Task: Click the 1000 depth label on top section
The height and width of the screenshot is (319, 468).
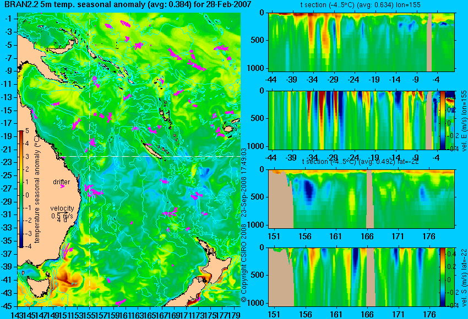Action: (x=256, y=68)
